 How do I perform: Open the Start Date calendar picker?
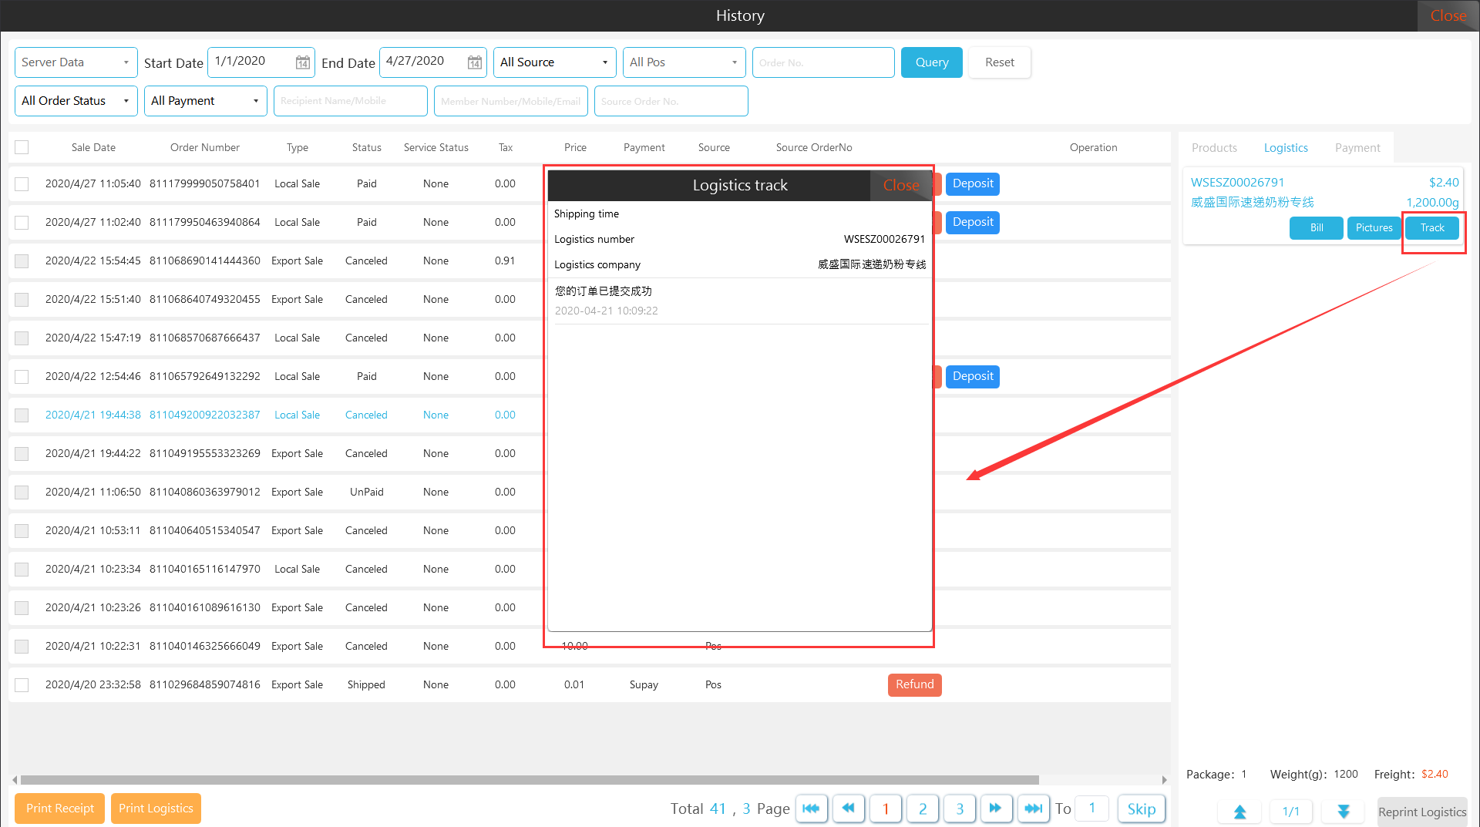click(303, 62)
